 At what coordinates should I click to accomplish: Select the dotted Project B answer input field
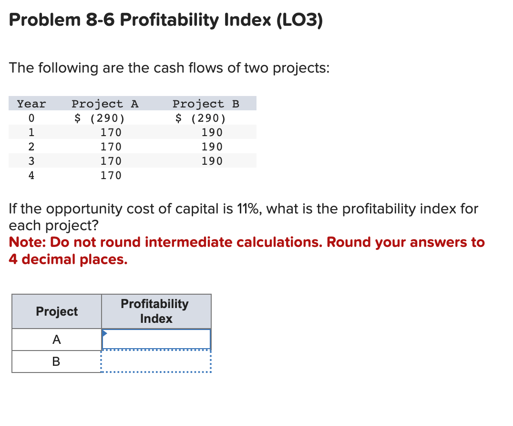coord(156,362)
